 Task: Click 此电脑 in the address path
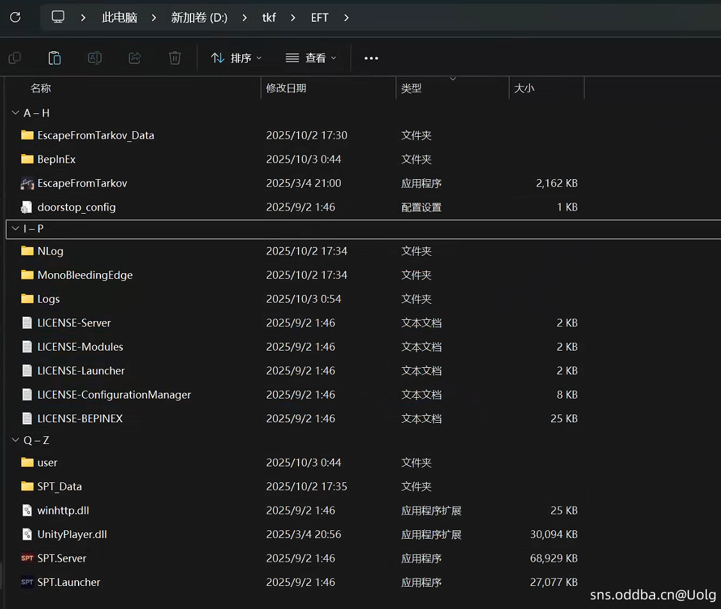120,17
